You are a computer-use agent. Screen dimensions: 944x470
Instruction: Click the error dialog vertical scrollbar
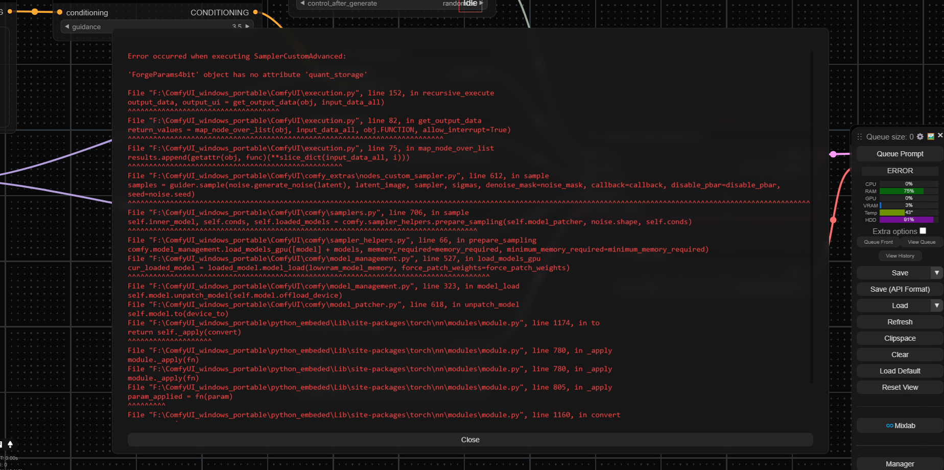click(x=812, y=217)
